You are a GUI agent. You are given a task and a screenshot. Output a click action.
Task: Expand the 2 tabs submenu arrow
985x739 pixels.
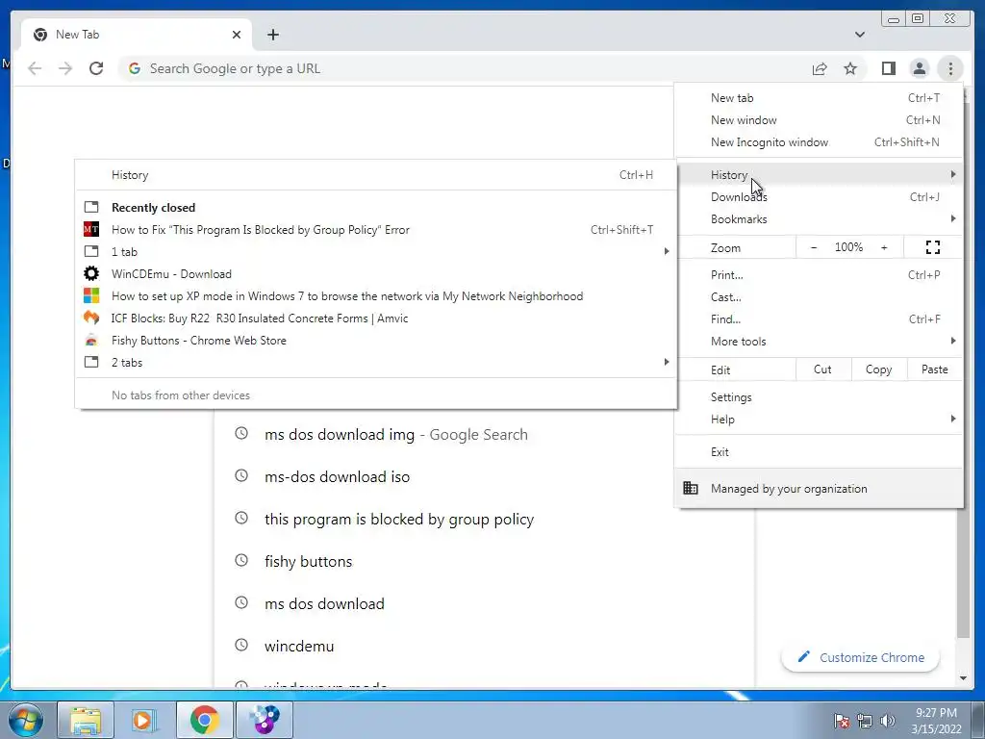[667, 362]
